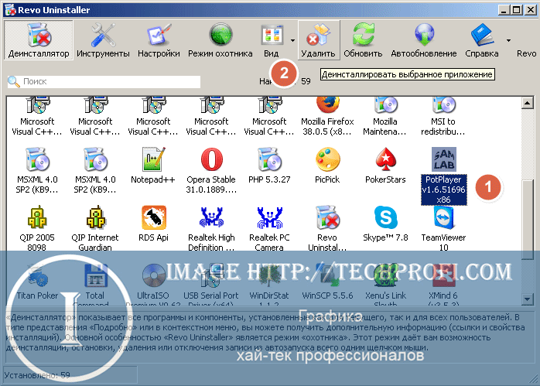
Task: Expand the Справка dropdown arrow
Action: (x=508, y=40)
